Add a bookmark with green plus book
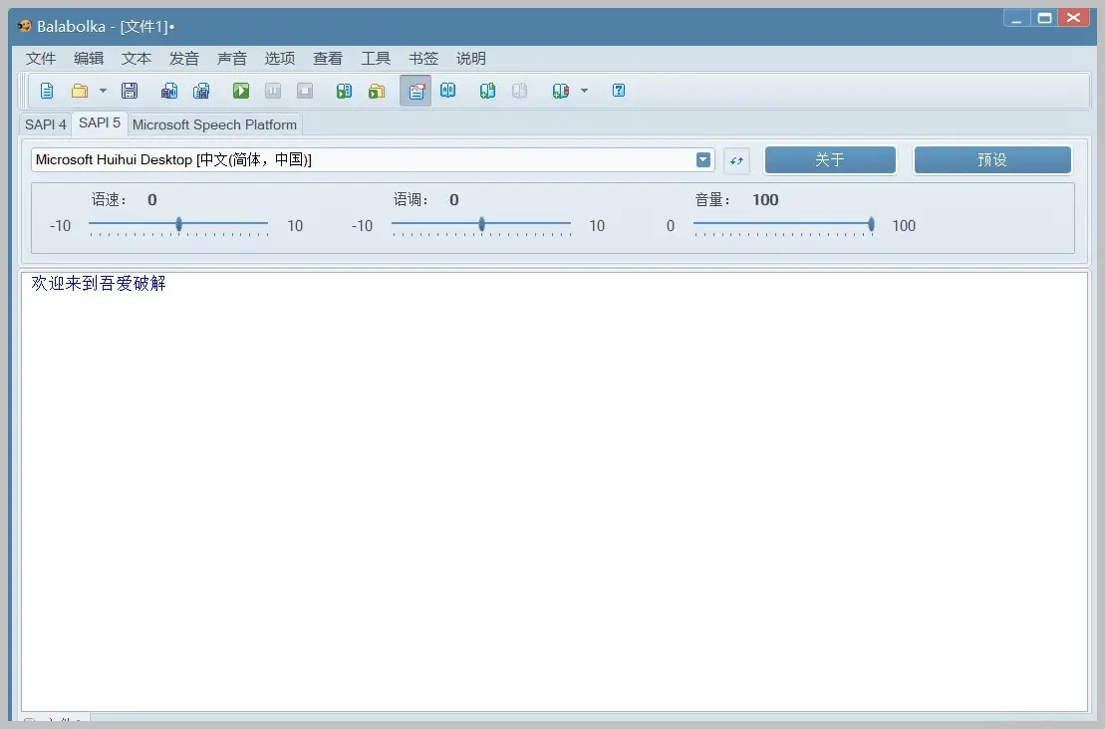 coord(487,91)
